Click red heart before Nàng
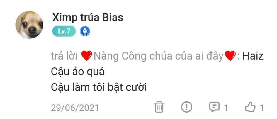277x119 pixels. [x=86, y=56]
